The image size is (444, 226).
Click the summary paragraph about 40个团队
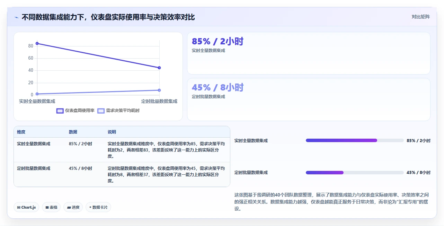pyautogui.click(x=332, y=202)
